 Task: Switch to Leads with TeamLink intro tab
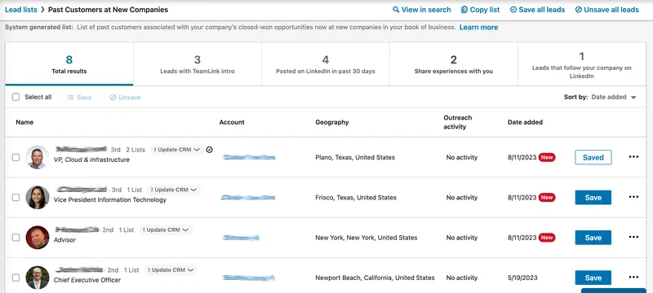pyautogui.click(x=198, y=64)
